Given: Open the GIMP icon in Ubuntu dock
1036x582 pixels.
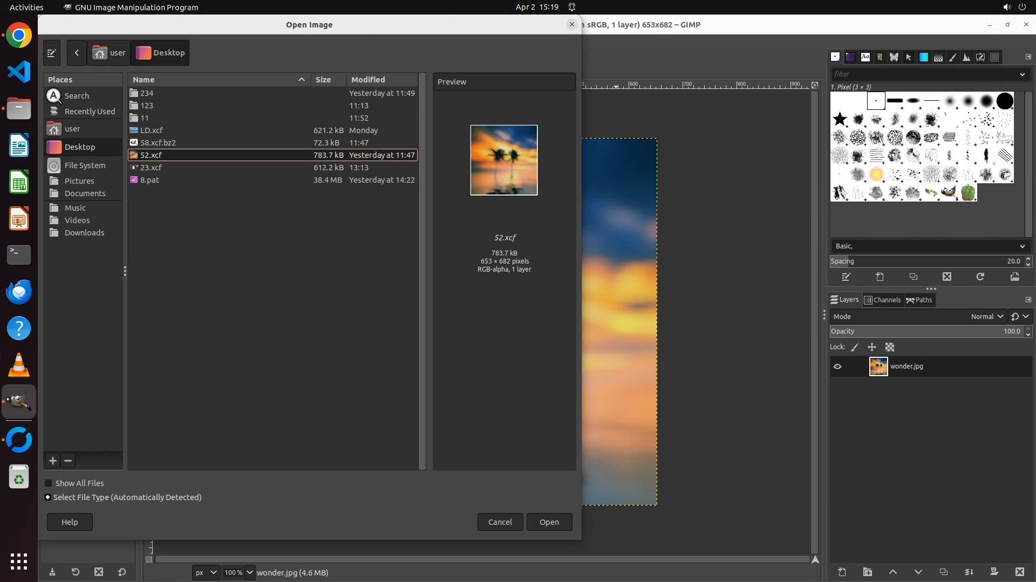Looking at the screenshot, I should pyautogui.click(x=19, y=402).
